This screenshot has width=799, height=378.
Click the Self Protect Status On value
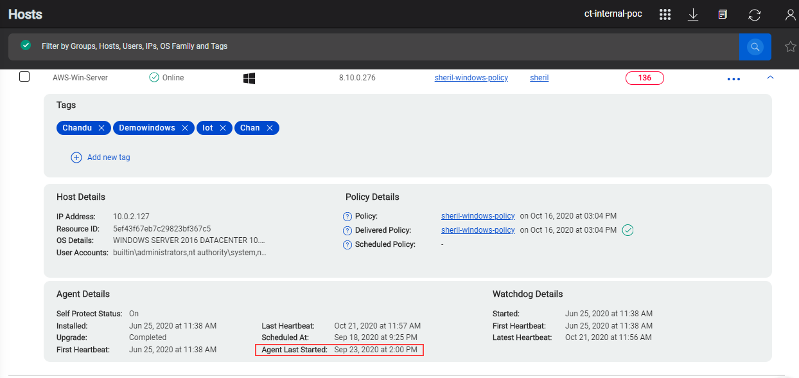(x=134, y=314)
